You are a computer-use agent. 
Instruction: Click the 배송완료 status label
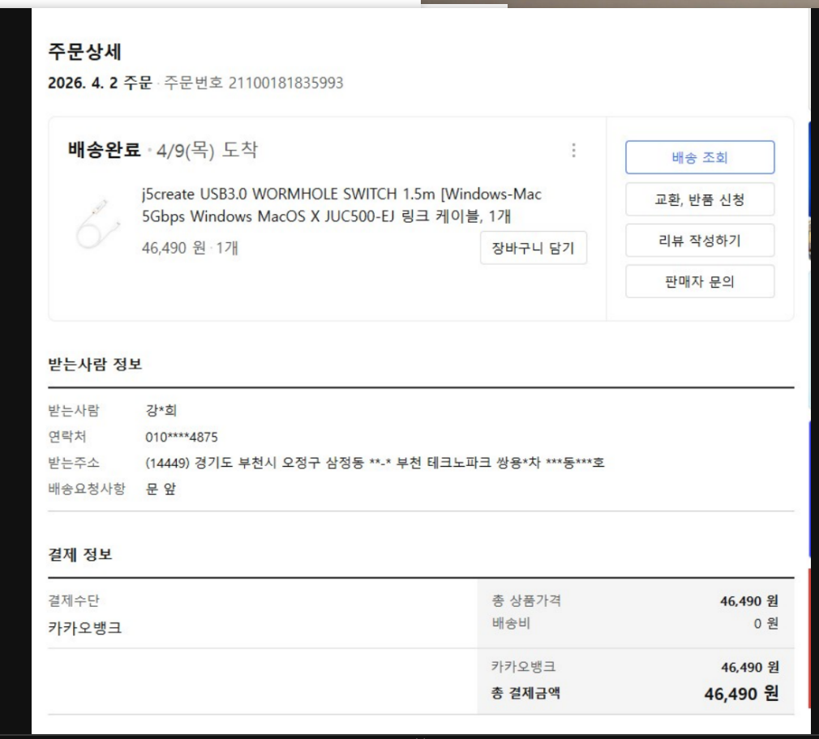[104, 150]
